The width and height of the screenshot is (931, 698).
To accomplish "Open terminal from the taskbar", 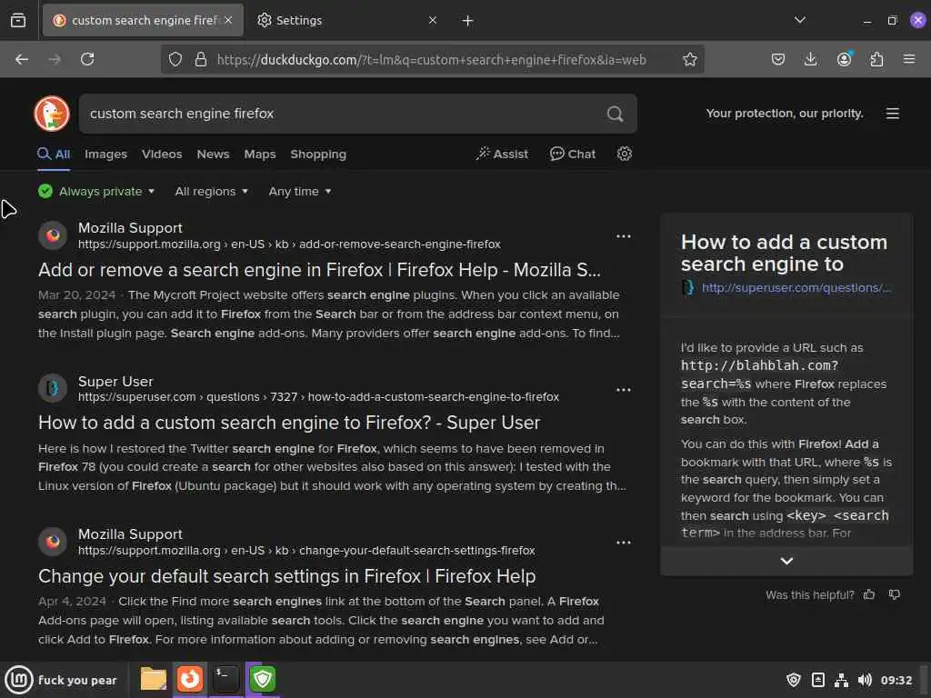I will point(225,679).
